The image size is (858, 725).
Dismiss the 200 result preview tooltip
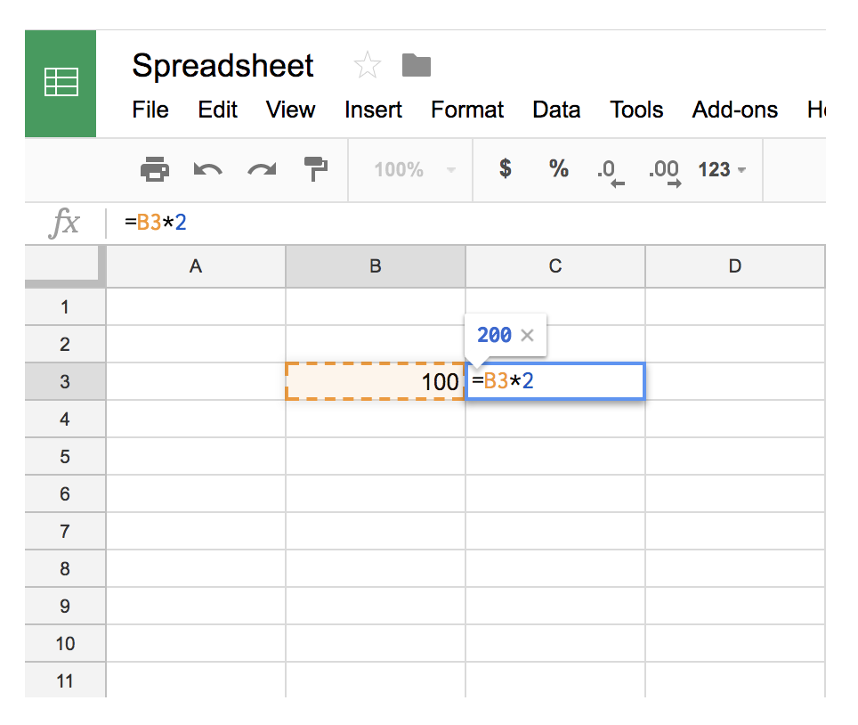(x=527, y=335)
